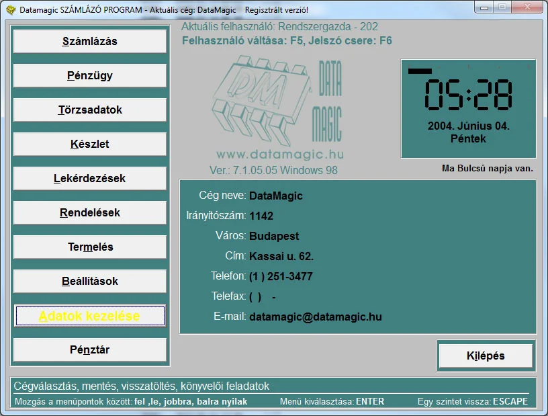Click the Aktuális felhasználó: Rendszergazda - 202 line
Image resolution: width=548 pixels, height=416 pixels.
tap(279, 27)
